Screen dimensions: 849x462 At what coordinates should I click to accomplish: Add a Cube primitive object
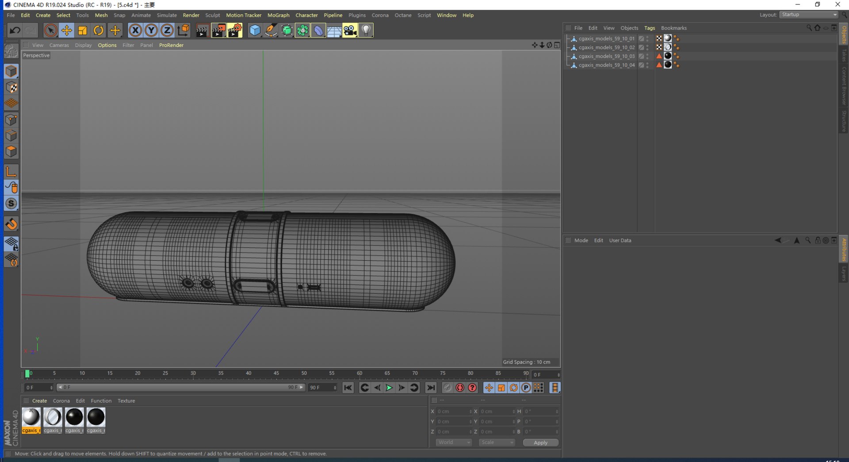tap(255, 31)
